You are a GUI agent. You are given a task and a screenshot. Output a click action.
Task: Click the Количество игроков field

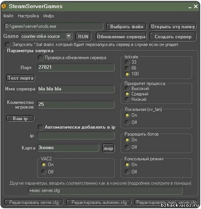pos(76,104)
